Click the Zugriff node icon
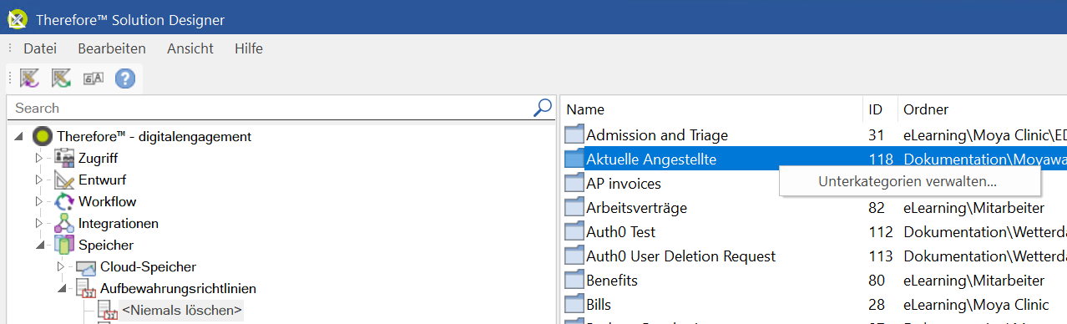The width and height of the screenshot is (1067, 324). coord(64,158)
